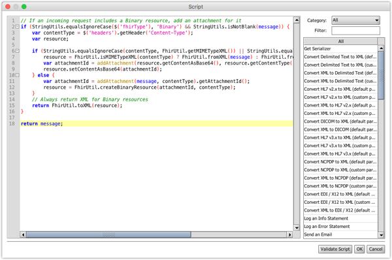This screenshot has width=392, height=260.
Task: Collapse the code fold at line 2
Action: [x=17, y=27]
